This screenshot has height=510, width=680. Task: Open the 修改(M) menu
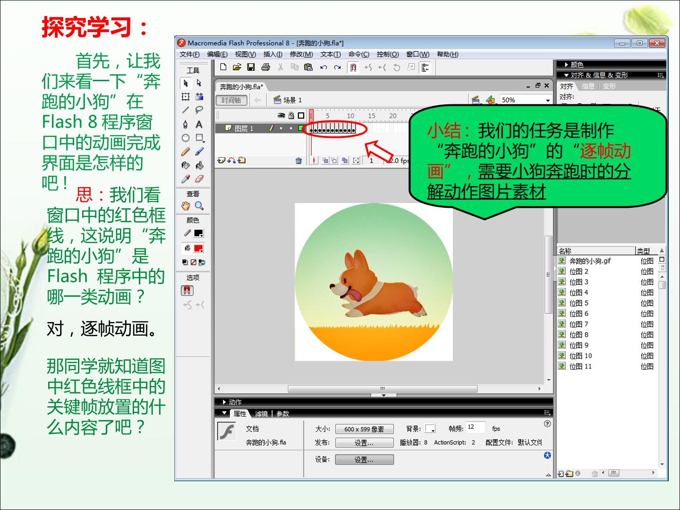(301, 54)
